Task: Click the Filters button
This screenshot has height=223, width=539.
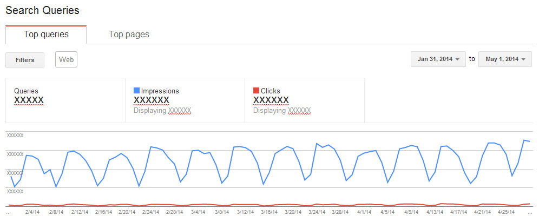Action: (x=25, y=60)
